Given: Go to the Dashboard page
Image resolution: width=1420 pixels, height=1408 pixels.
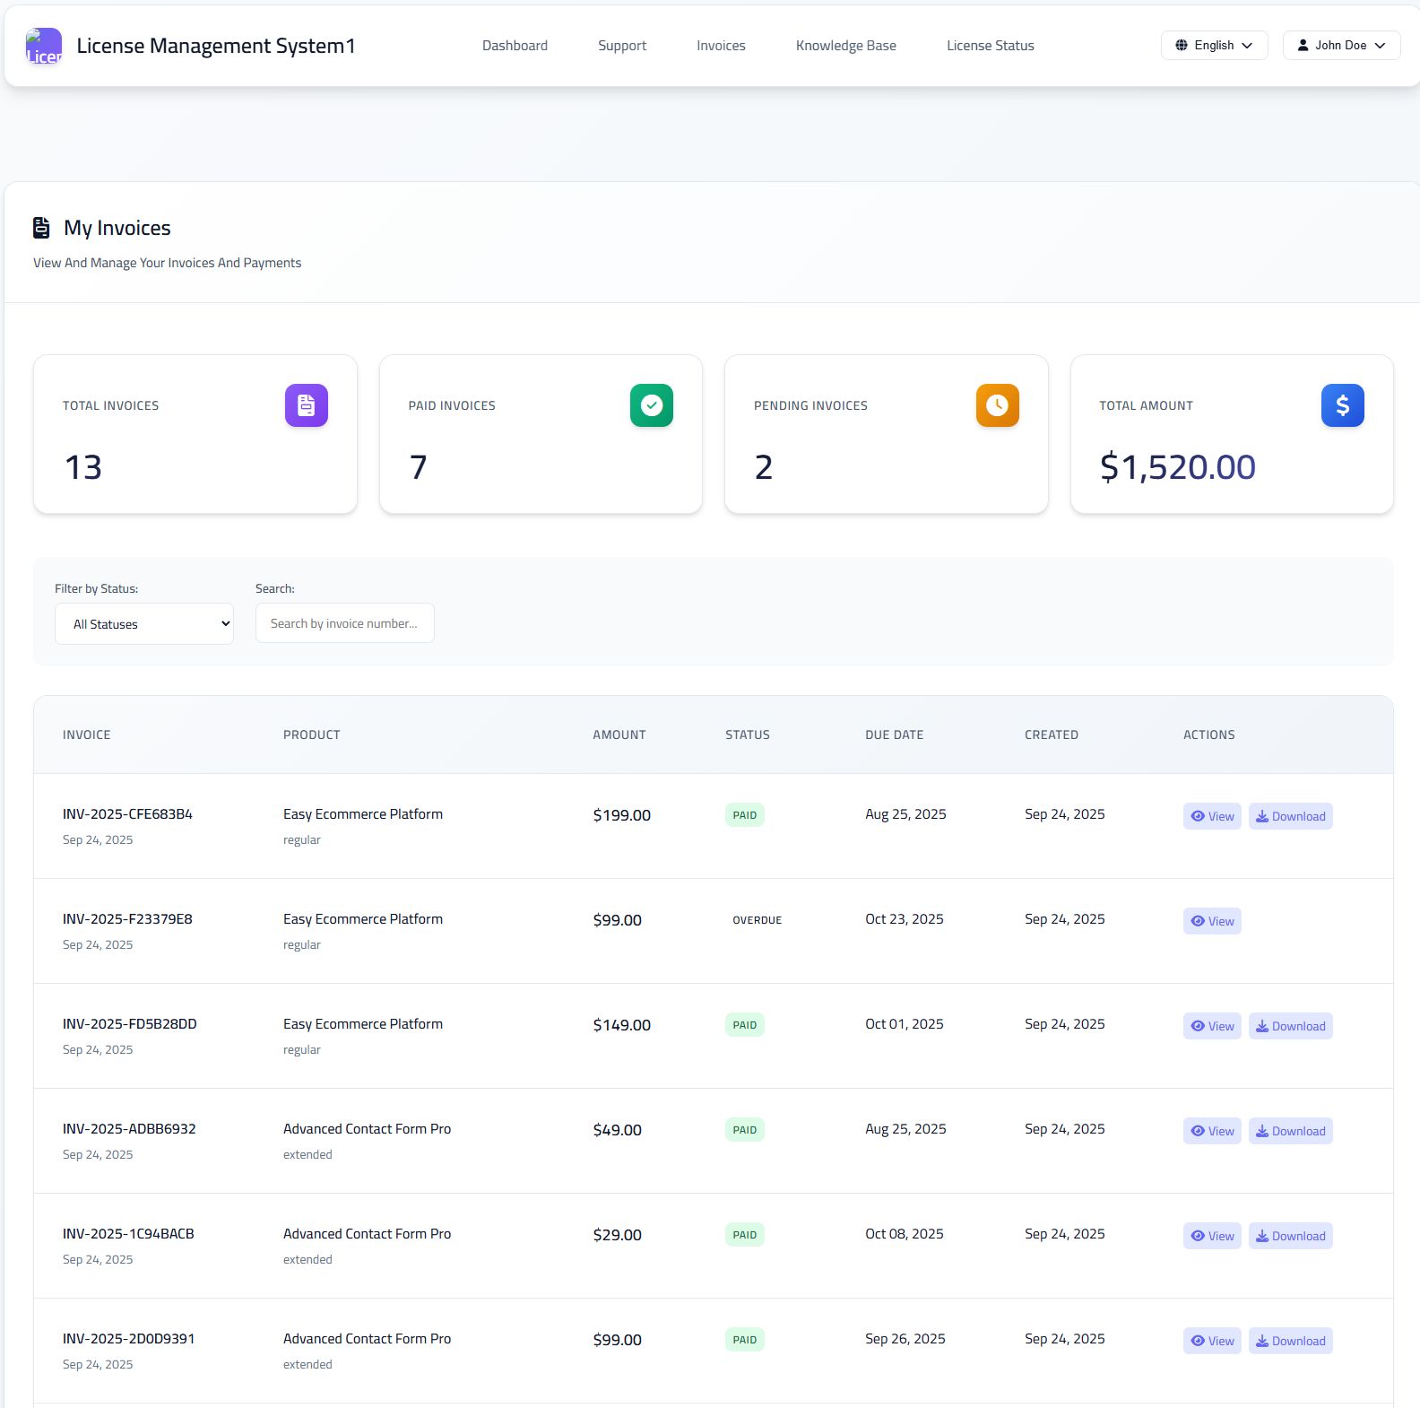Looking at the screenshot, I should [515, 46].
